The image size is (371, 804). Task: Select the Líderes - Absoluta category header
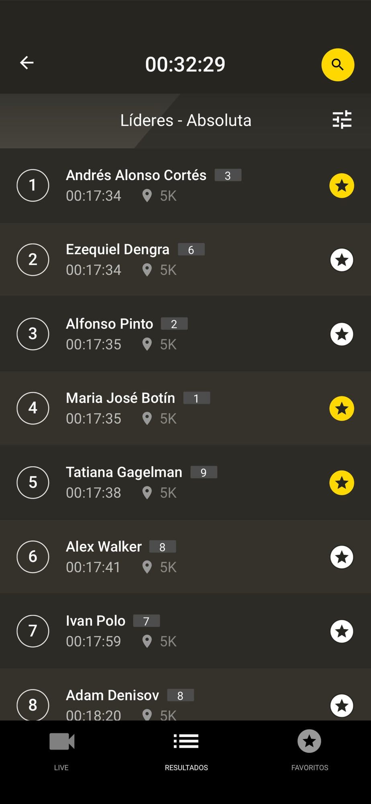point(185,121)
